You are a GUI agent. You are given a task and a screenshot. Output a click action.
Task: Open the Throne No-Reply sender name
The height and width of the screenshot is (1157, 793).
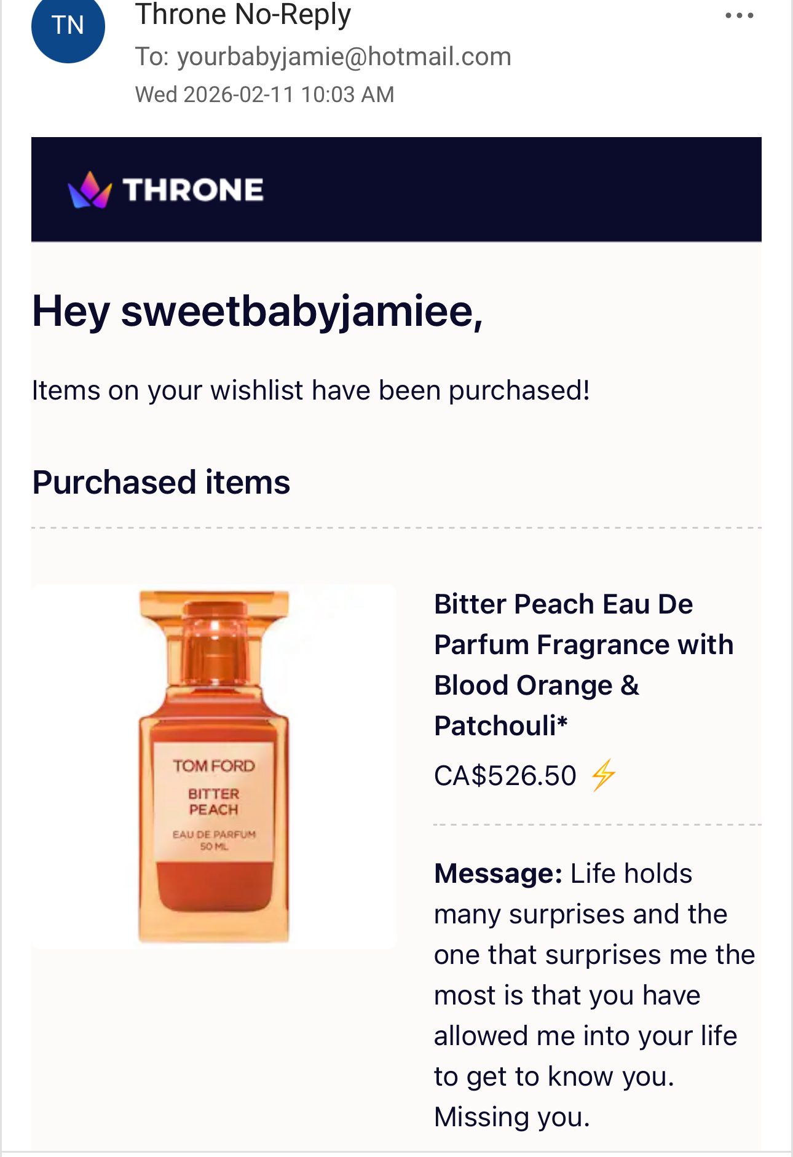(x=243, y=15)
